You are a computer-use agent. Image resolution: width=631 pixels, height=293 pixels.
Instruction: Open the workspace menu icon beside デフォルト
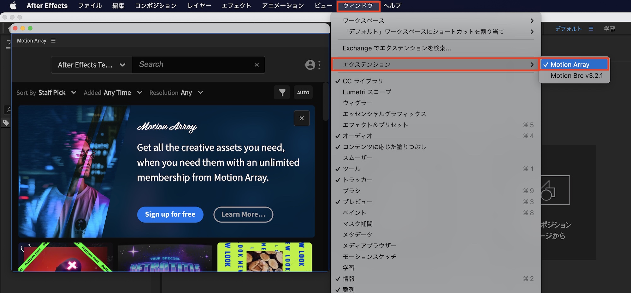(591, 29)
